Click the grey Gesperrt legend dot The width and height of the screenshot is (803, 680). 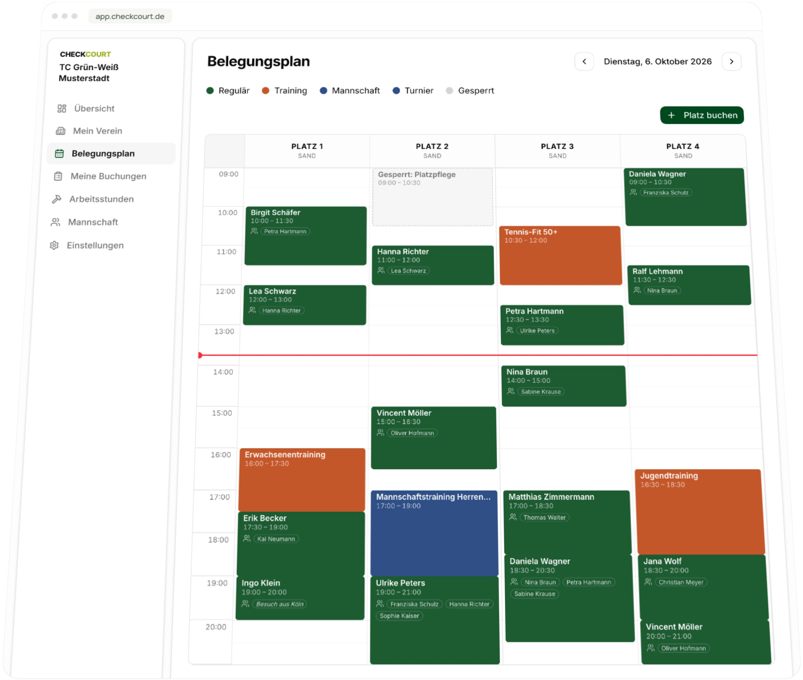coord(449,91)
